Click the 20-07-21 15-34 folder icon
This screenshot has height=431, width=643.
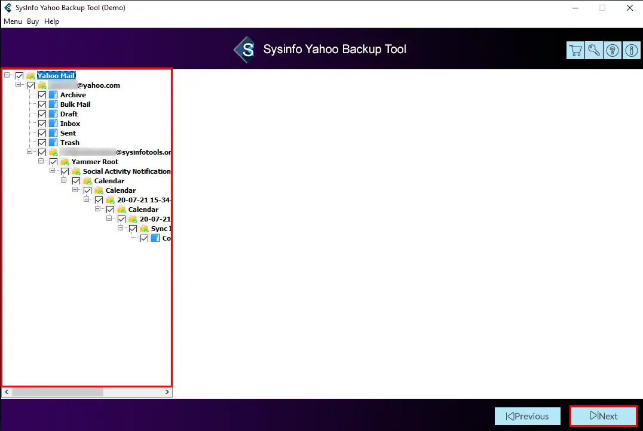[110, 200]
